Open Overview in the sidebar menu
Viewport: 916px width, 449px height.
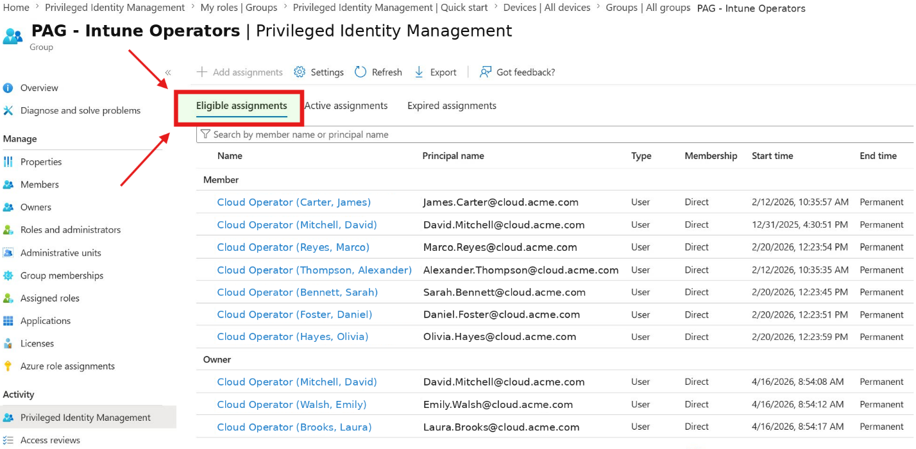click(39, 88)
